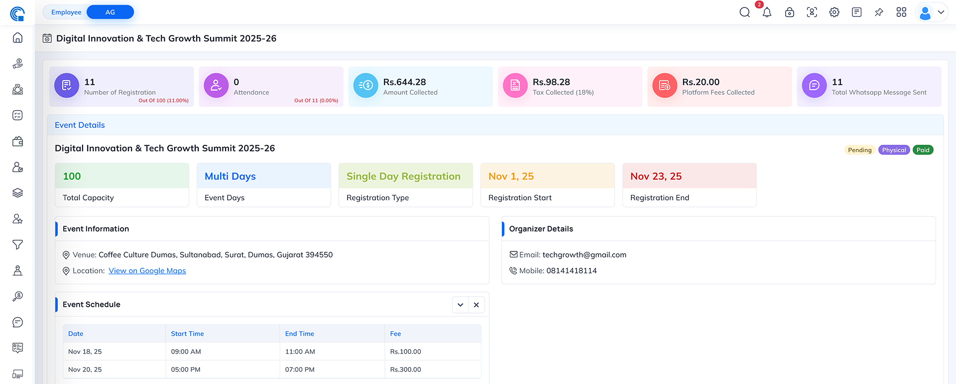Viewport: 956px width, 384px height.
Task: Select the Event Details tab header
Action: click(80, 125)
